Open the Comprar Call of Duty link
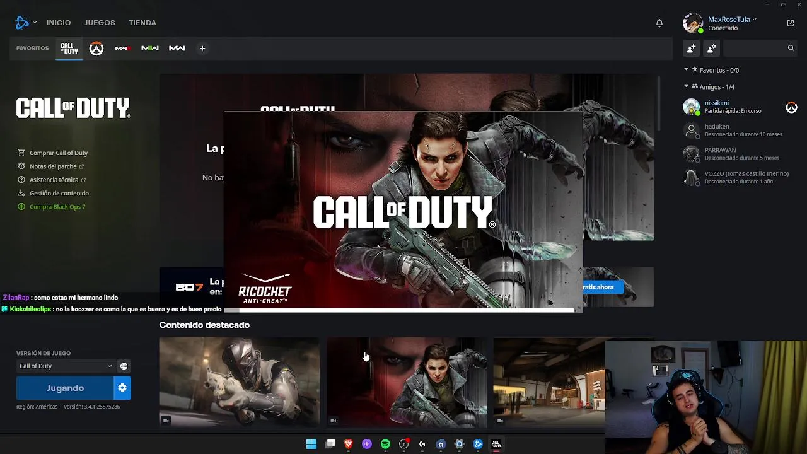 click(x=59, y=153)
